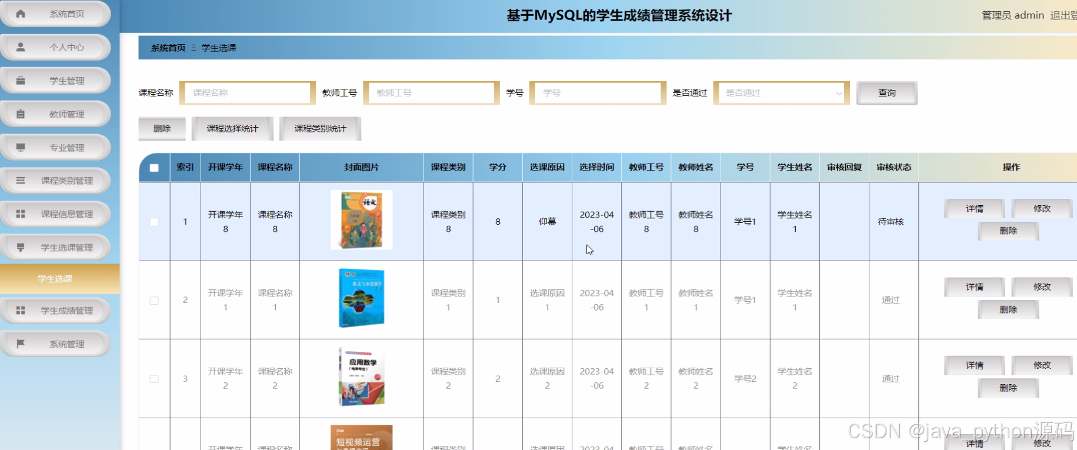The height and width of the screenshot is (450, 1077).
Task: Open 课程类别统计
Action: (320, 128)
